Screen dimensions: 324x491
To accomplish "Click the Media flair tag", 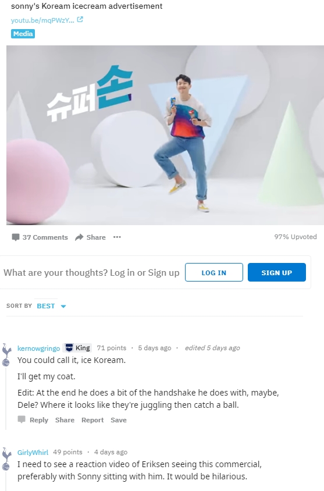I will 23,34.
